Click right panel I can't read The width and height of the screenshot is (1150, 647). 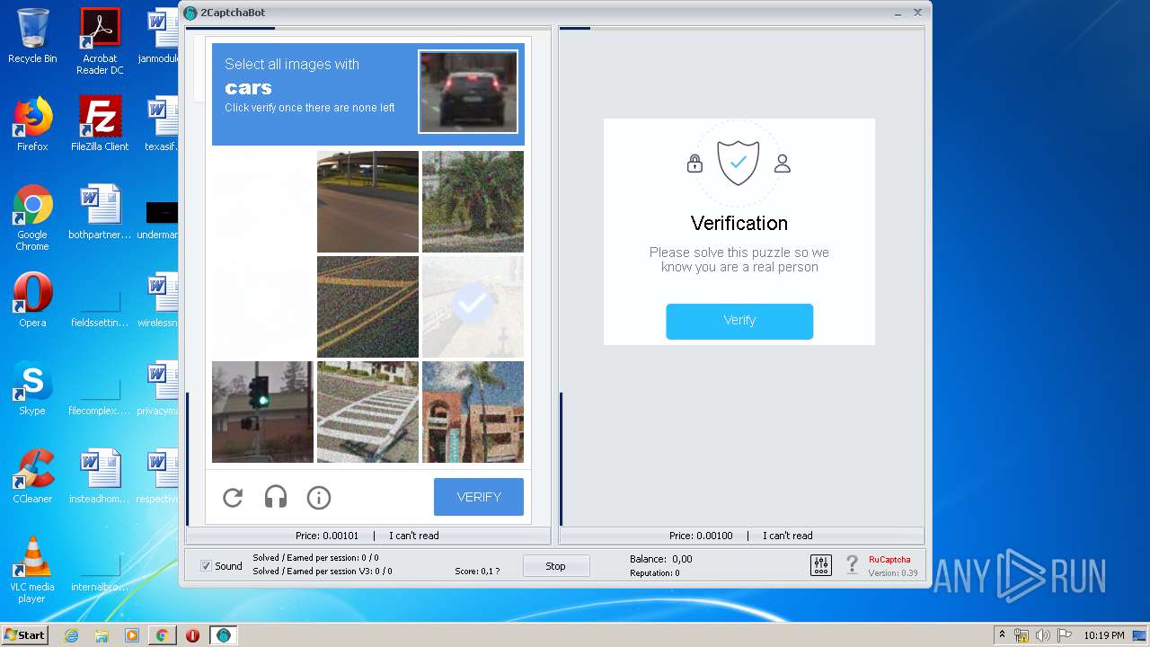pyautogui.click(x=788, y=536)
